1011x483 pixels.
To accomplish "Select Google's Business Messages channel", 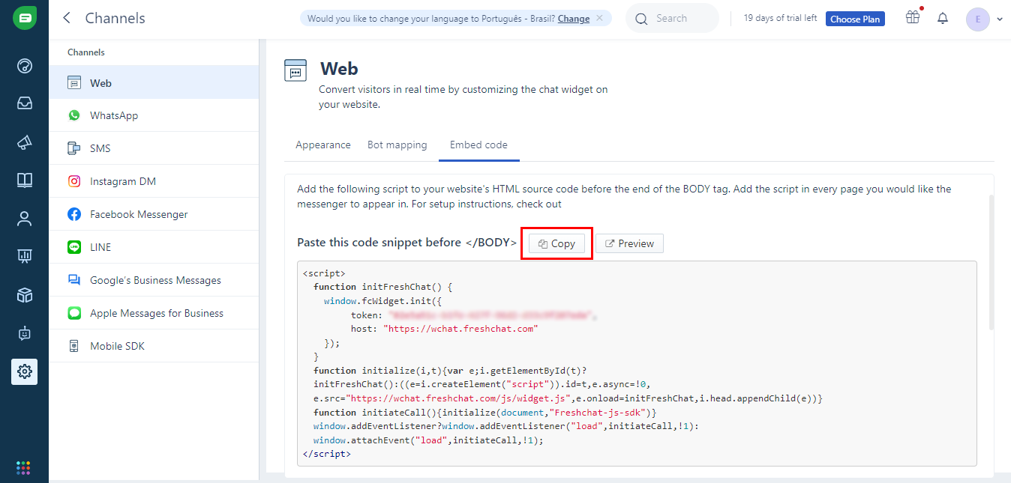I will point(154,280).
